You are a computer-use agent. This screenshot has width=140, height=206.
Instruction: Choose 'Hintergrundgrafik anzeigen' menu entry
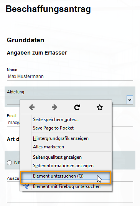click(61, 138)
